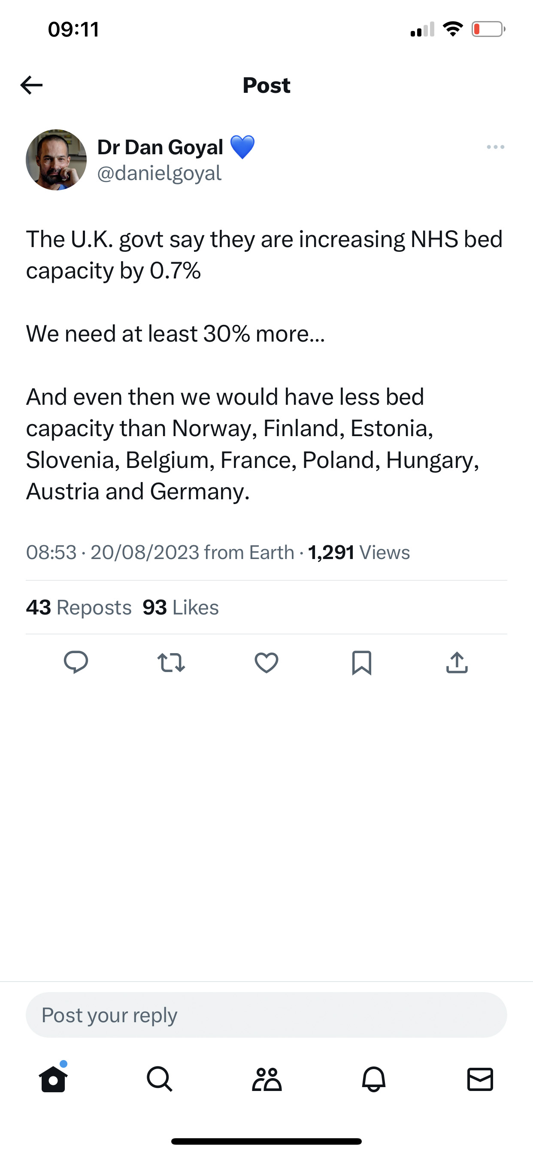Tap the Post your reply field
This screenshot has width=533, height=1155.
coord(266,1015)
